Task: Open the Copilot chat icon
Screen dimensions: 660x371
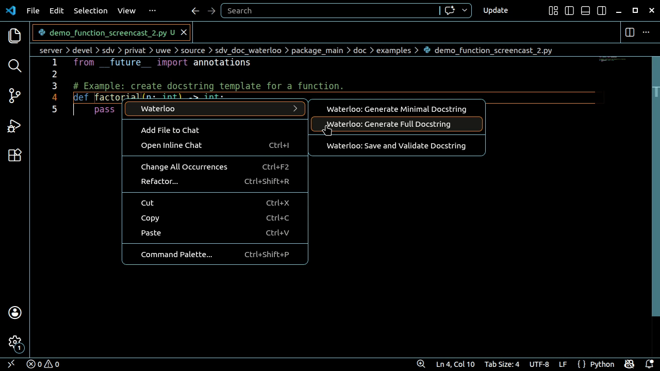Action: [450, 10]
